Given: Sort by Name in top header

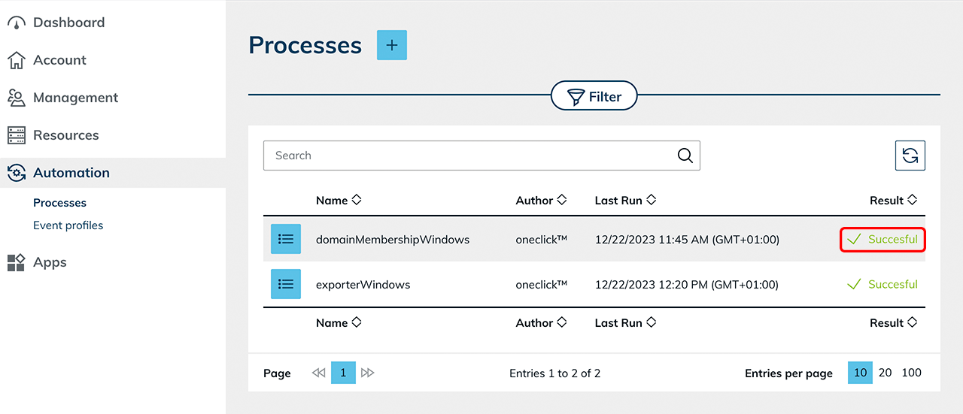Looking at the screenshot, I should point(339,201).
